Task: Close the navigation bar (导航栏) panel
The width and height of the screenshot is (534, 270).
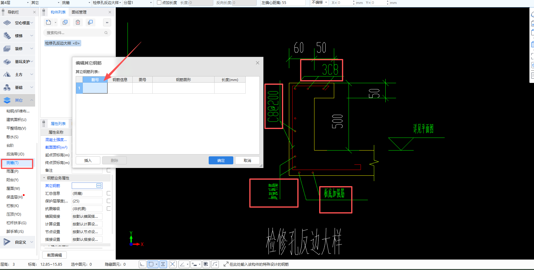Action: click(x=34, y=12)
